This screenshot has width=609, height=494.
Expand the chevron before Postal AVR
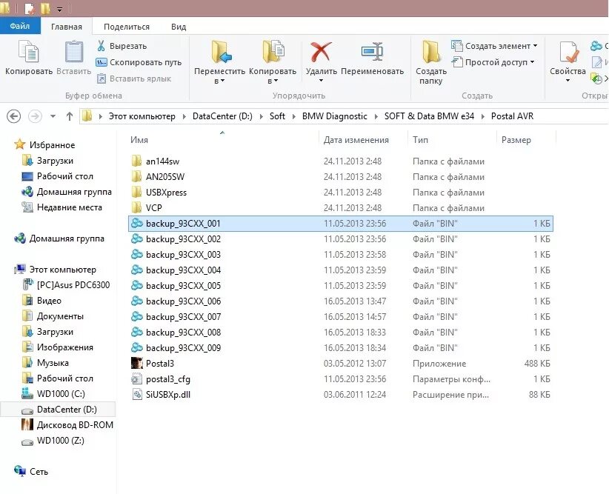click(483, 116)
